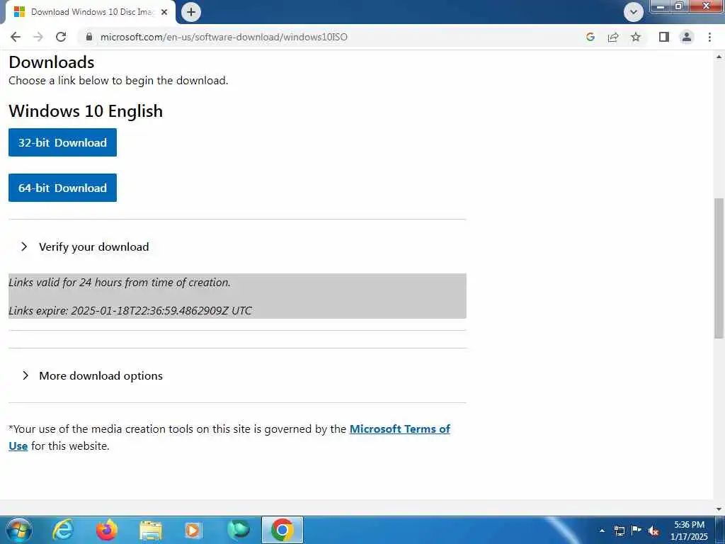Select the Download Windows 10 Disc Image tab
This screenshot has height=544, width=725.
90,12
